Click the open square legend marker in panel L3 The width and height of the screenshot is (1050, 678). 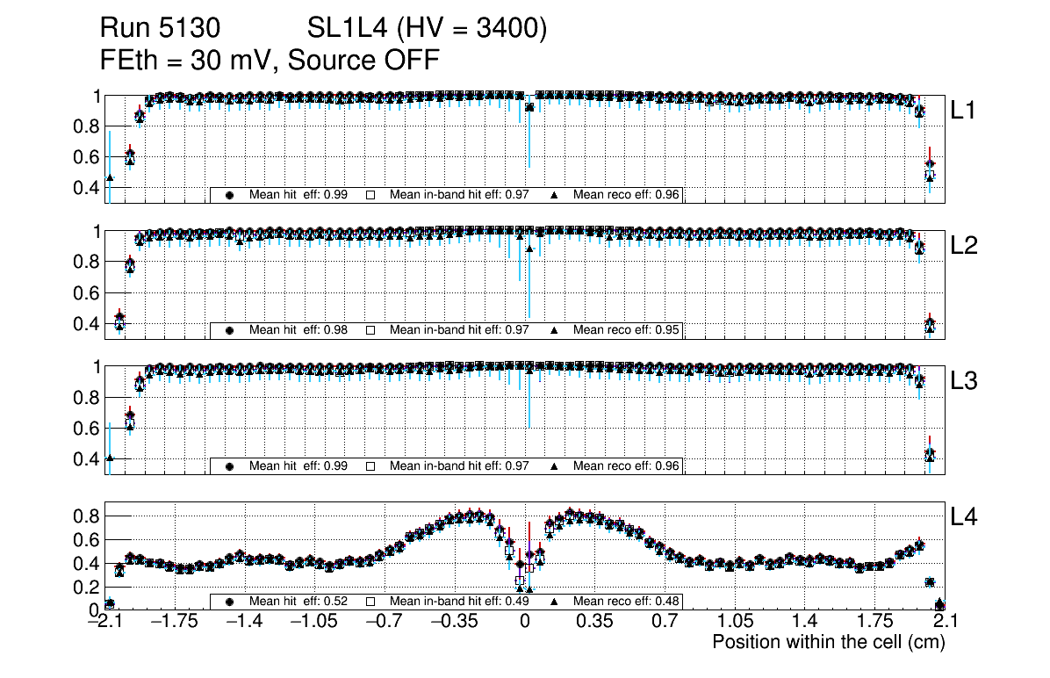coord(370,466)
